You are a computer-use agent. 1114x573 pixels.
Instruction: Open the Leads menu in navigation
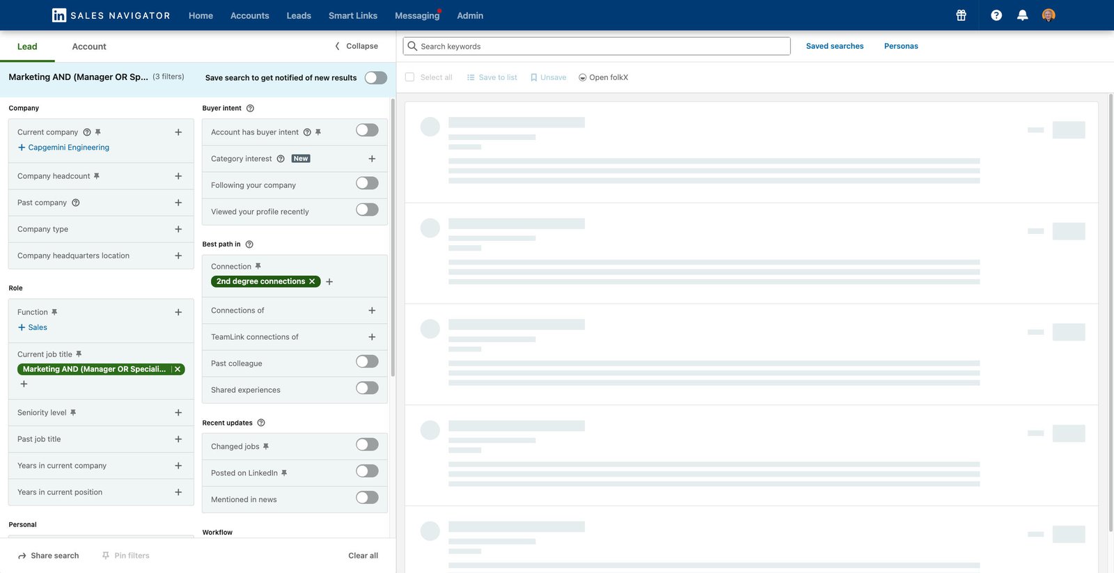tap(299, 15)
